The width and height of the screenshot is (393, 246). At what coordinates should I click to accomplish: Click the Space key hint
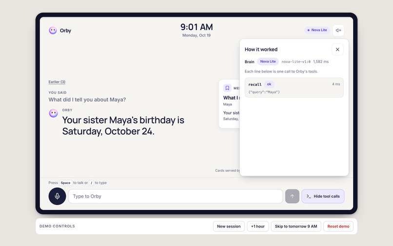pyautogui.click(x=65, y=183)
